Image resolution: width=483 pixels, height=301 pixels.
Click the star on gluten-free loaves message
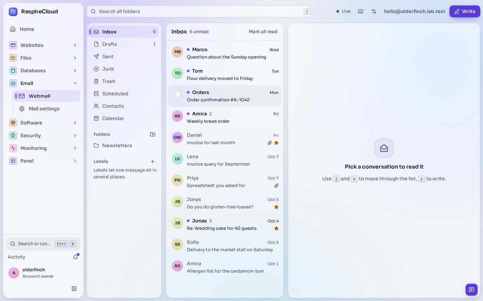point(276,207)
